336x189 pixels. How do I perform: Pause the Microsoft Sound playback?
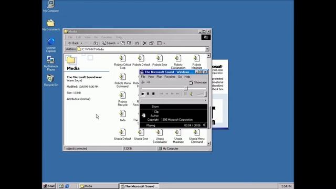click(x=148, y=94)
